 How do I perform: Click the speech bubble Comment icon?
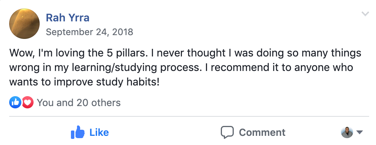(x=227, y=132)
